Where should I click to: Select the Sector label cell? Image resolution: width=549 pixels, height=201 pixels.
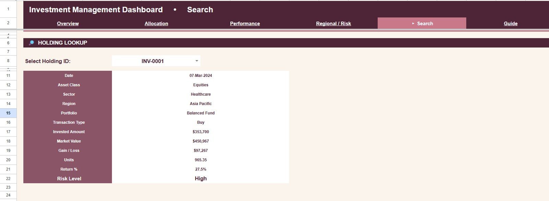68,94
